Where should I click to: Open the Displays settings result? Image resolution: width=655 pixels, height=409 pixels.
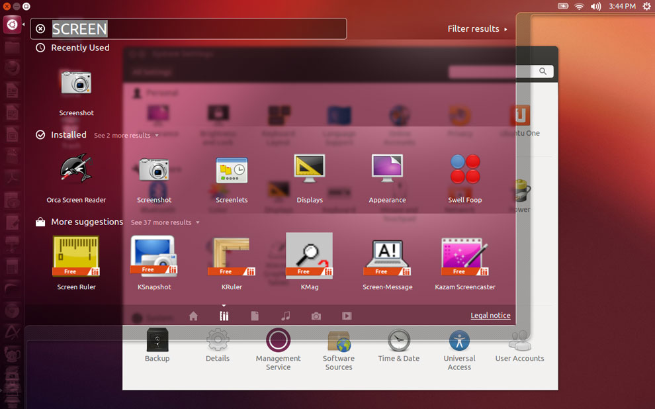point(310,179)
